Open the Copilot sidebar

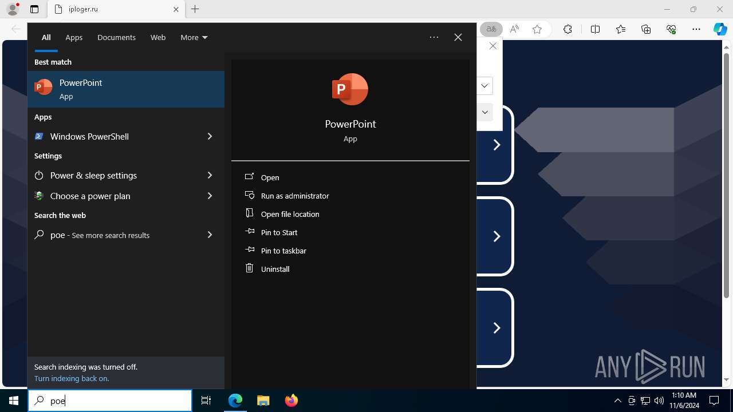[720, 29]
